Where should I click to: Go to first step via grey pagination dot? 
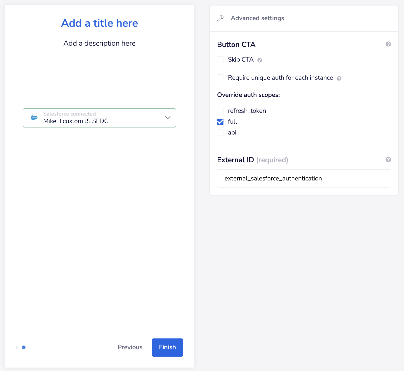[17, 348]
